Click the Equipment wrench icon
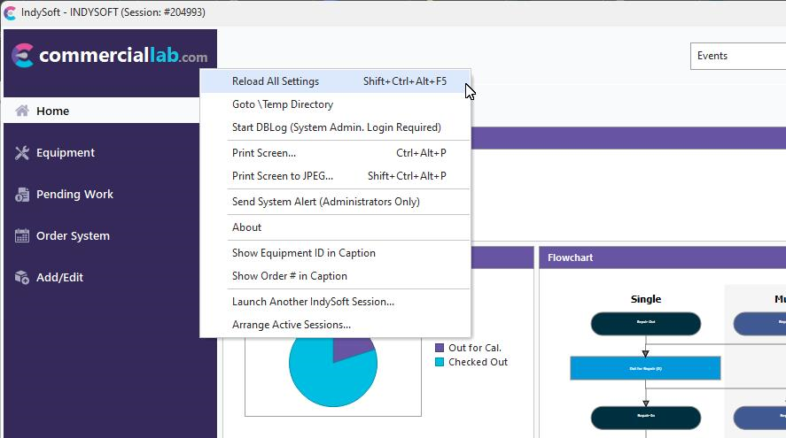 (22, 152)
